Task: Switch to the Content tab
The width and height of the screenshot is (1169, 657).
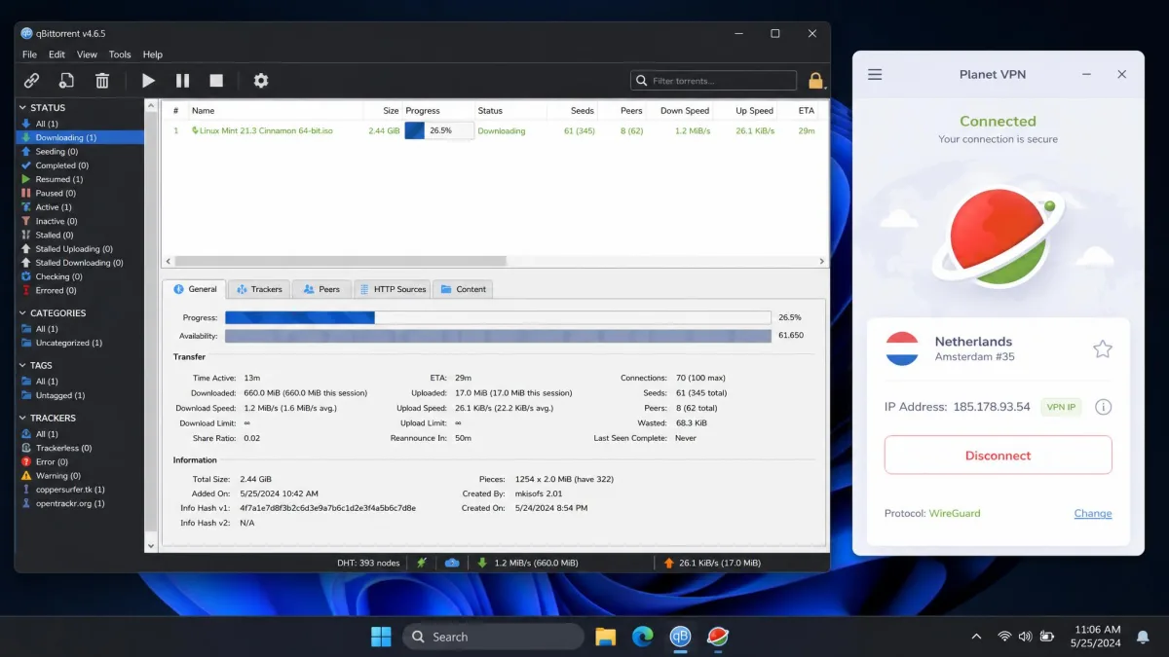Action: (463, 289)
